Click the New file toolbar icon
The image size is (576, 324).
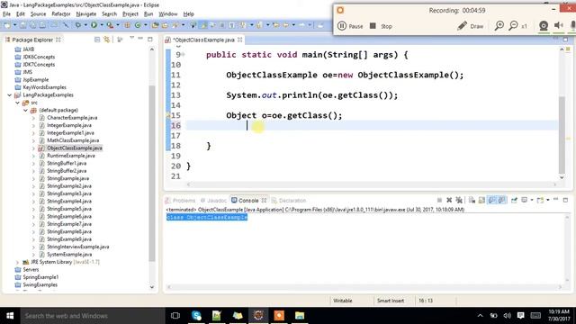pos(7,25)
